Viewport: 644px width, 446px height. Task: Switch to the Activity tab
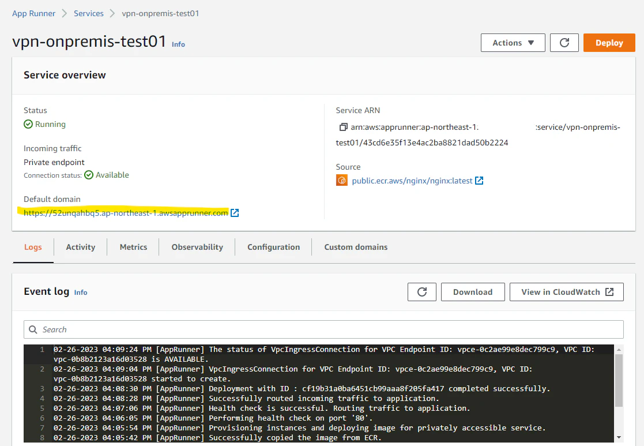pyautogui.click(x=81, y=247)
